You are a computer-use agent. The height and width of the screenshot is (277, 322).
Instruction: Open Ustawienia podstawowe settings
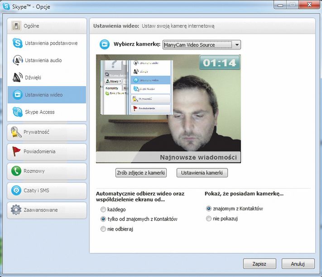coord(47,43)
